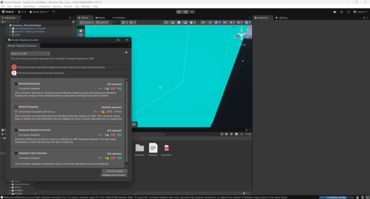370x199 pixels.
Task: Switch to the Lighting tab
Action: point(283,17)
